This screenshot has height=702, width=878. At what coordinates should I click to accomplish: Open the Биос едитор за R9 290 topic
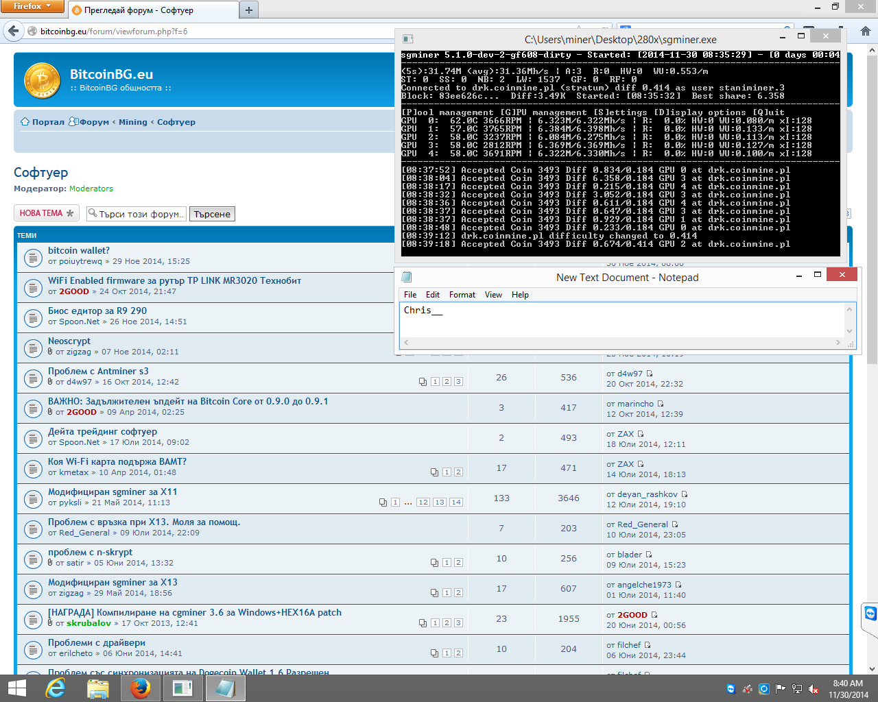click(97, 311)
